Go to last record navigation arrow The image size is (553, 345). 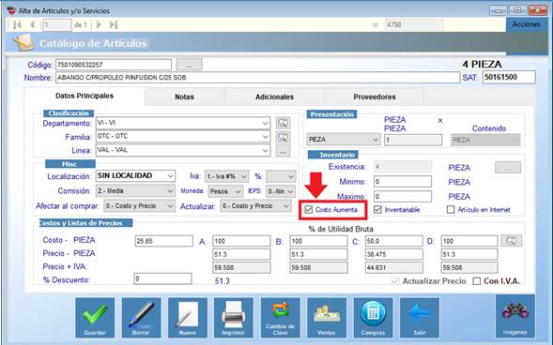coord(114,24)
